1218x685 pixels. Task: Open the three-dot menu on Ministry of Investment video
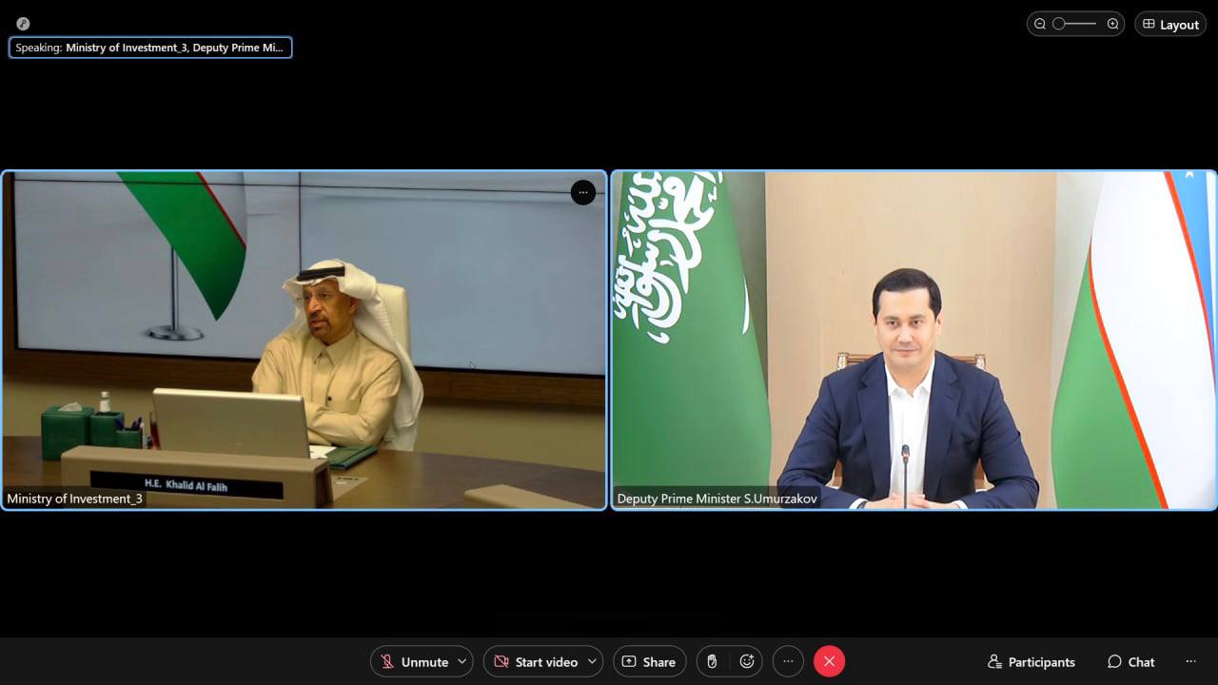(x=582, y=193)
